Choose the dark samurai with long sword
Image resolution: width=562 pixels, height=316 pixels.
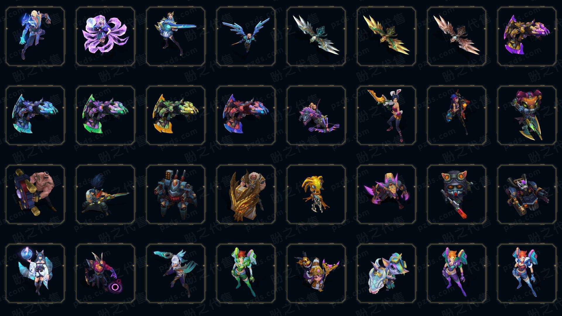pos(105,194)
